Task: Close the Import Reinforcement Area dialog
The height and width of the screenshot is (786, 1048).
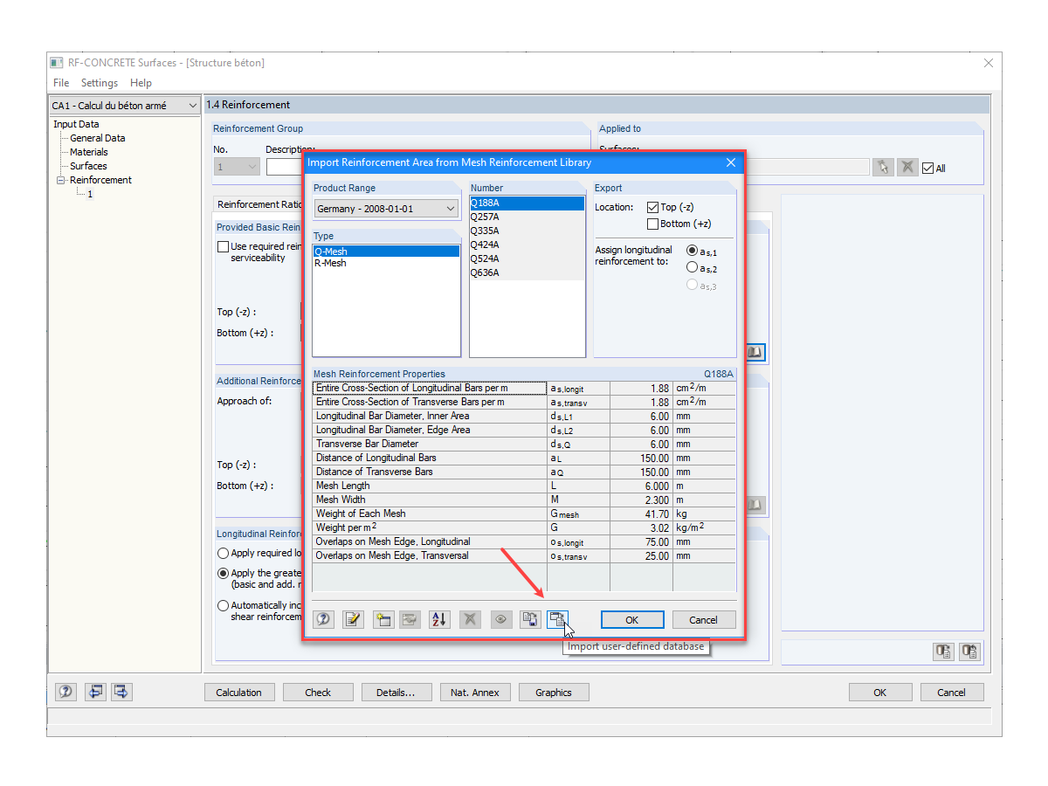Action: [x=730, y=162]
